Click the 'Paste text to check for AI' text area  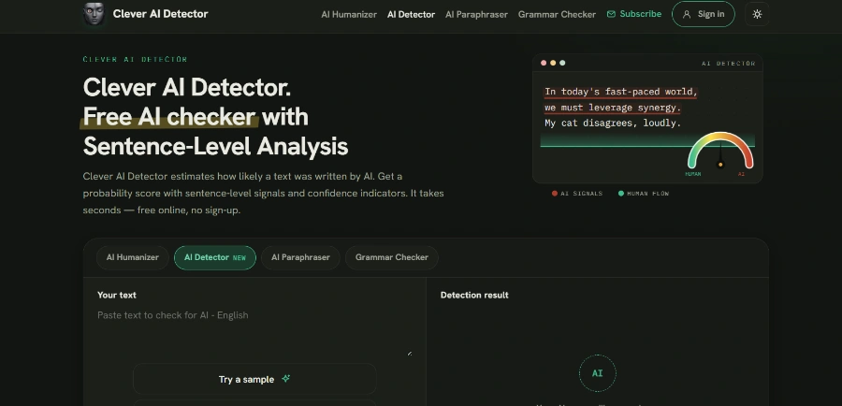click(x=254, y=332)
